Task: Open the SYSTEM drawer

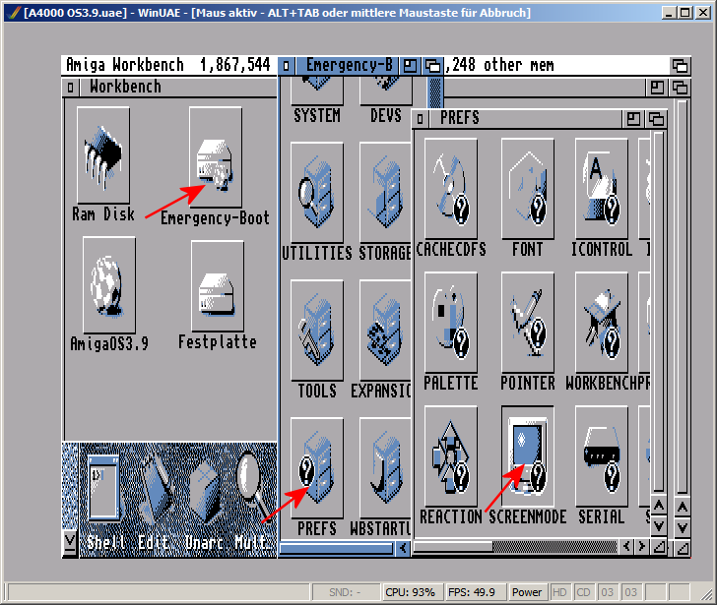Action: pyautogui.click(x=317, y=91)
